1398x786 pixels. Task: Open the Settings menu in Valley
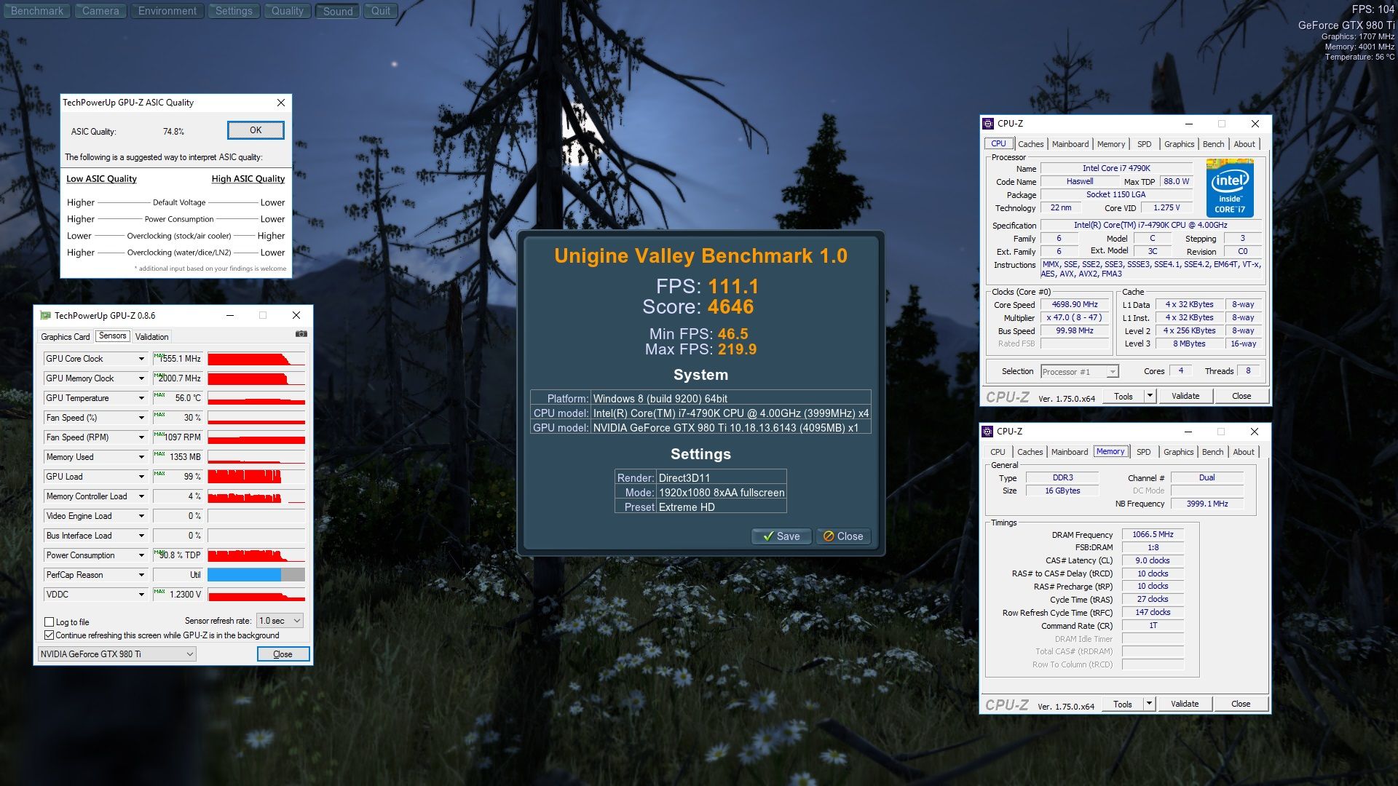click(234, 11)
